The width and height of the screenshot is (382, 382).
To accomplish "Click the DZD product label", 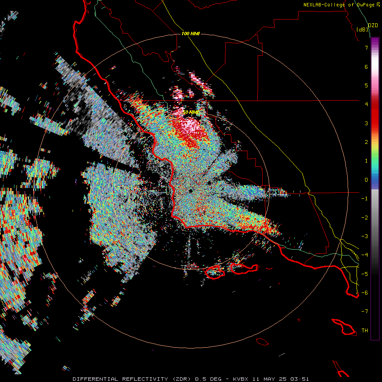I will pos(373,25).
